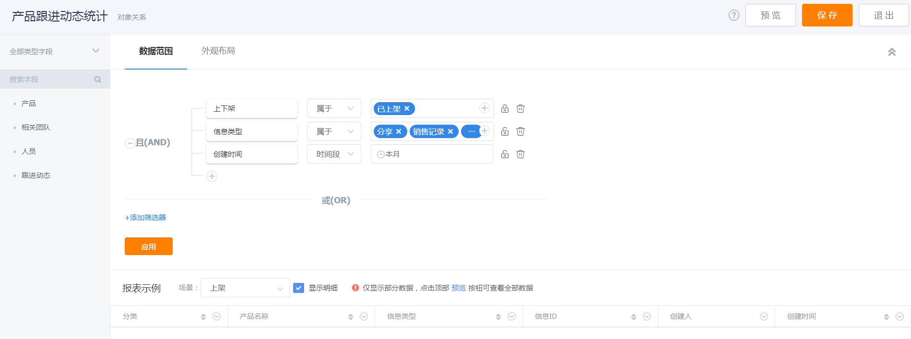Click the 创建时间 field box
911x339 pixels.
pos(252,154)
